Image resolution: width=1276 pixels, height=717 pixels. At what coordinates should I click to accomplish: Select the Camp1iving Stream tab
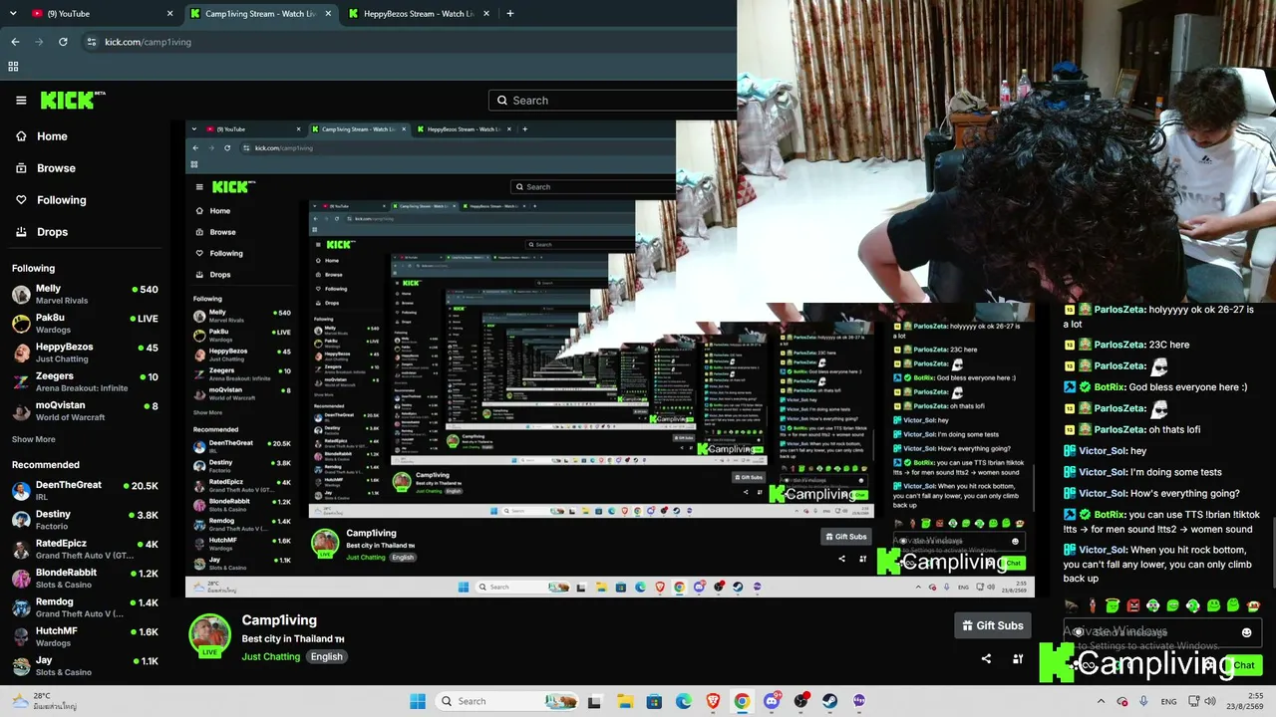pos(261,14)
